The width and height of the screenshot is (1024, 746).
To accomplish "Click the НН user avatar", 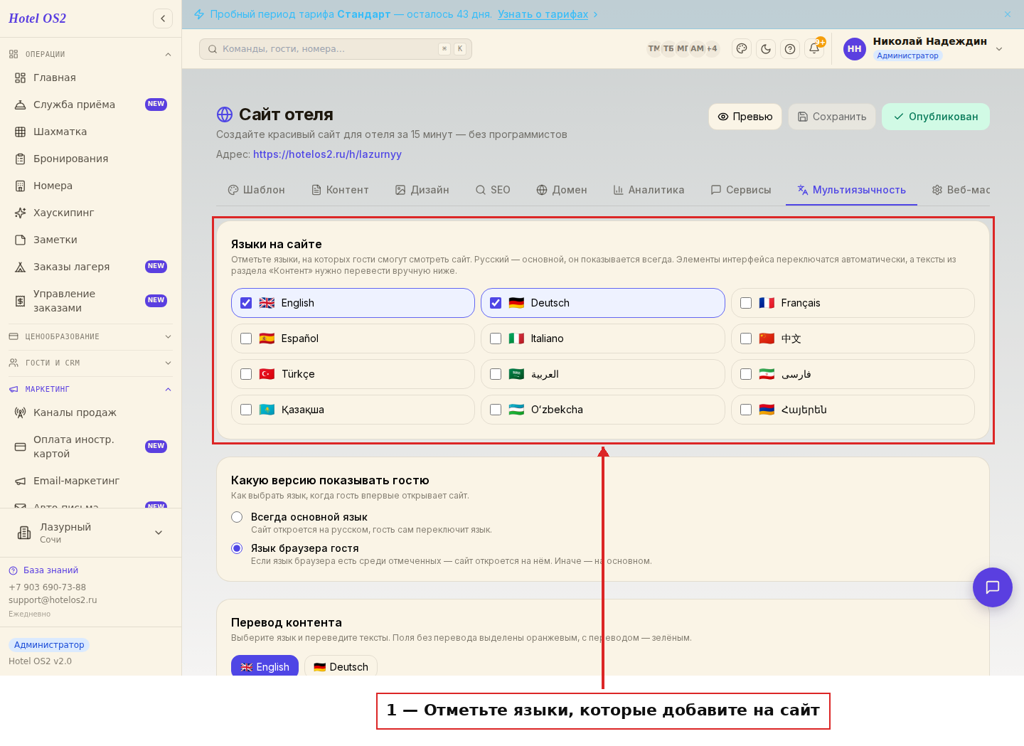I will 855,49.
